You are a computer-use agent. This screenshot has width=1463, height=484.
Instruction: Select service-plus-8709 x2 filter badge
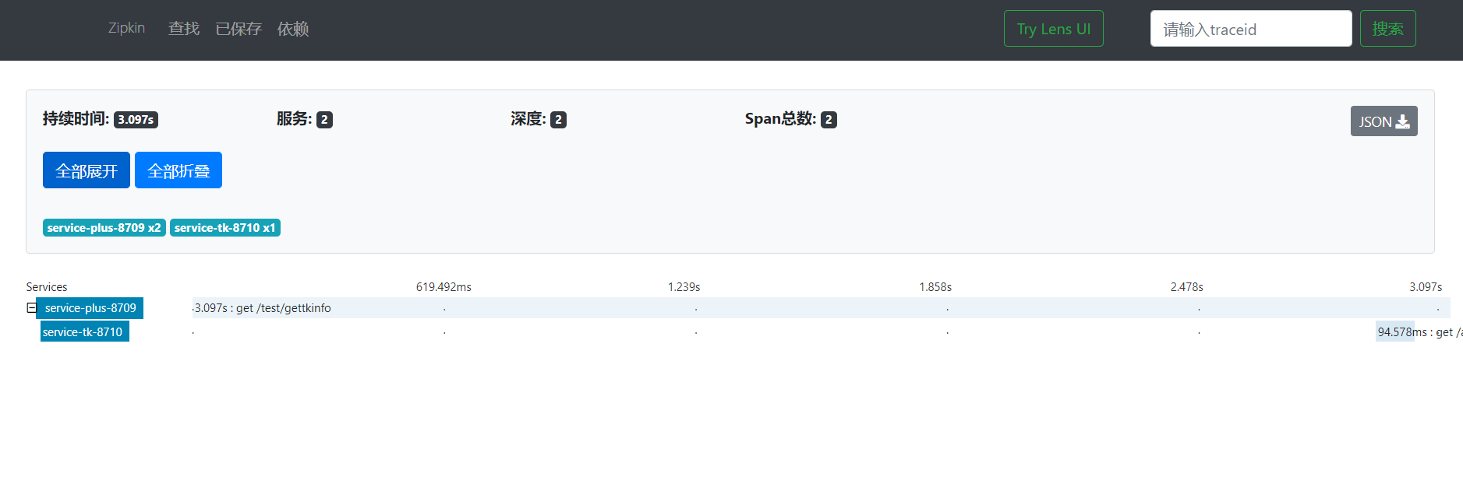pos(104,228)
